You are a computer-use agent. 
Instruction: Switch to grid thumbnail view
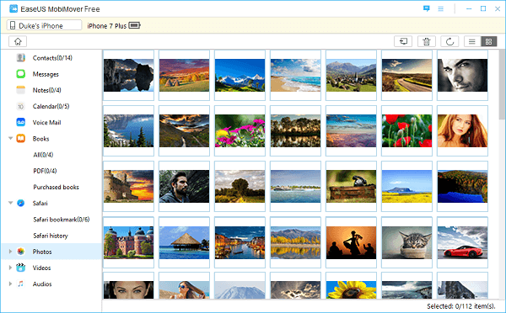click(x=488, y=41)
